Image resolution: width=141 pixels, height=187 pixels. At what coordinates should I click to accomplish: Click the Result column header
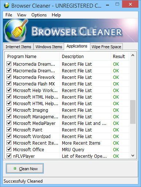pos(120,57)
